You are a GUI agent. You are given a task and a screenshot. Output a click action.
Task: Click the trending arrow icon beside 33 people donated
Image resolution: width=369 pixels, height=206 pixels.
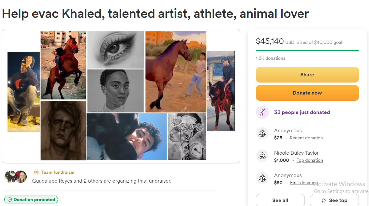pos(262,112)
